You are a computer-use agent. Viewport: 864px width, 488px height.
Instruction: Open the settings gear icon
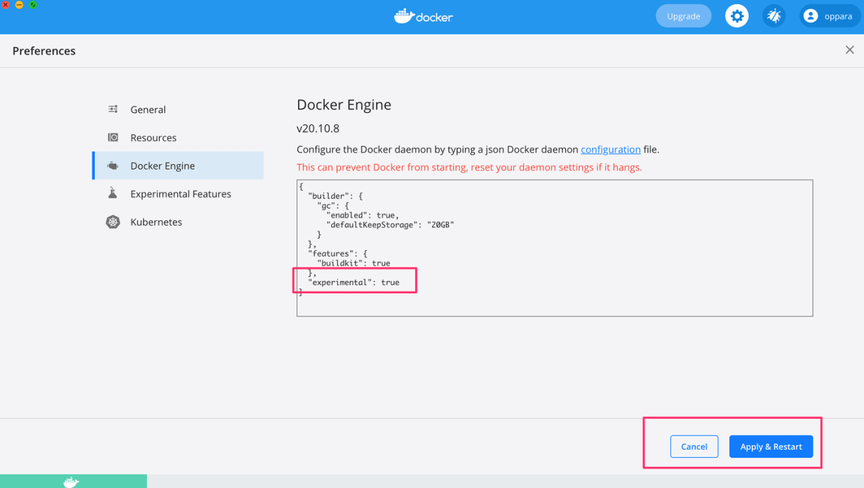[737, 16]
